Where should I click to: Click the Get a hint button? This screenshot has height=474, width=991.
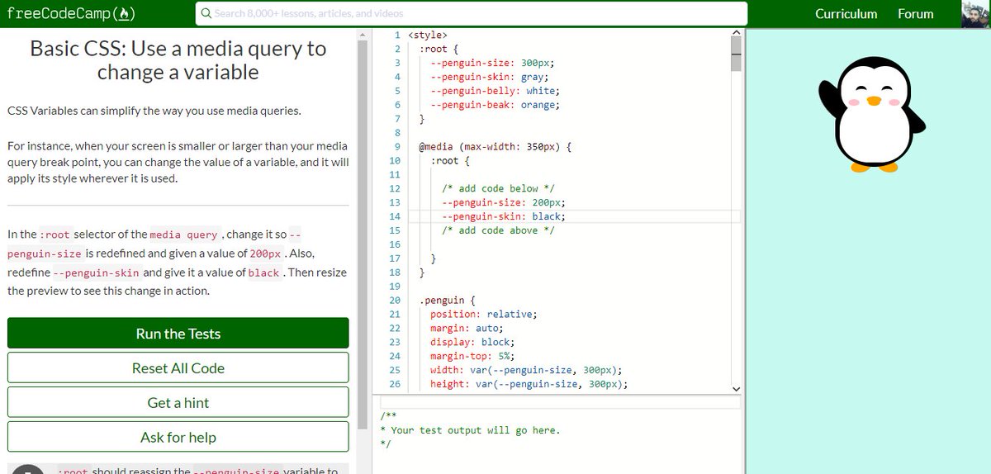(178, 402)
